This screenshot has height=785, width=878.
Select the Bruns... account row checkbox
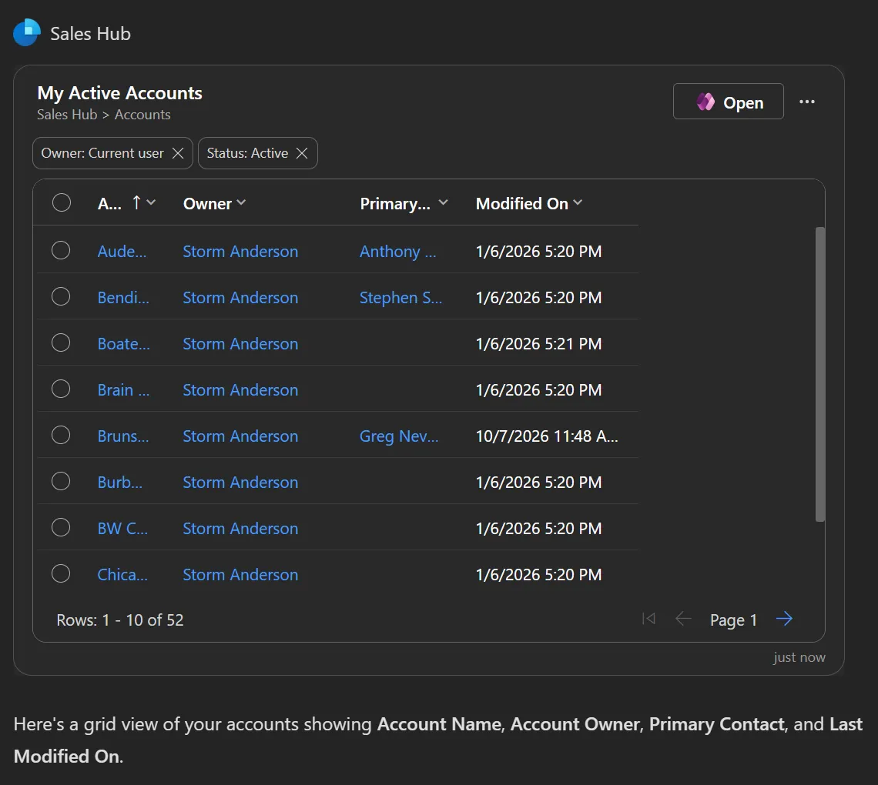tap(61, 435)
